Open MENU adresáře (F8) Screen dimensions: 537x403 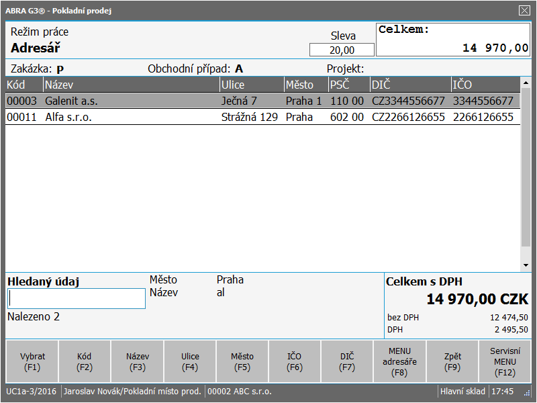(399, 361)
